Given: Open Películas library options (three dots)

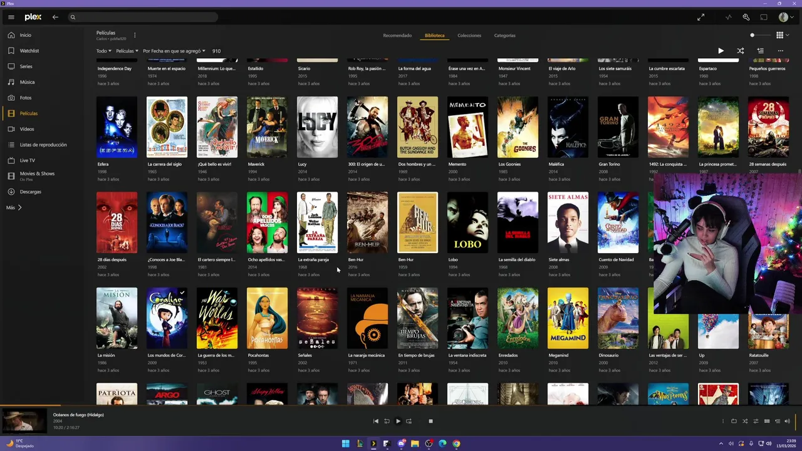Looking at the screenshot, I should point(135,35).
